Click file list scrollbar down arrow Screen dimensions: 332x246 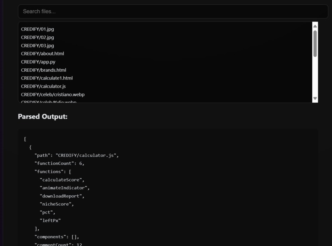coord(315,98)
